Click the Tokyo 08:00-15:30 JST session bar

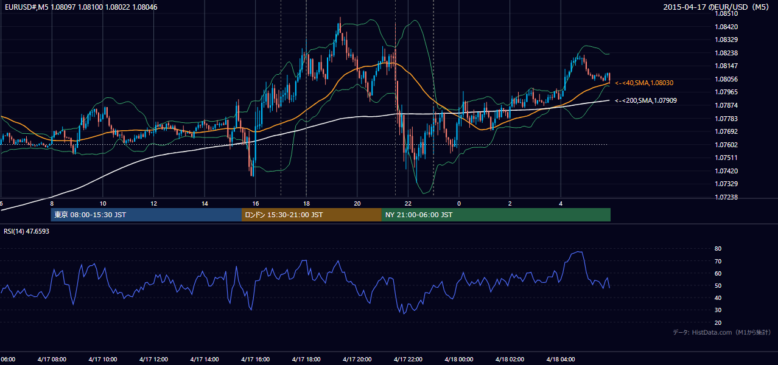pyautogui.click(x=146, y=215)
